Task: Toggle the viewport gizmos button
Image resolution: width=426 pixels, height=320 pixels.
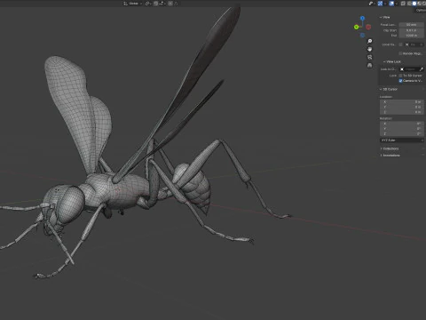Action: [380, 4]
